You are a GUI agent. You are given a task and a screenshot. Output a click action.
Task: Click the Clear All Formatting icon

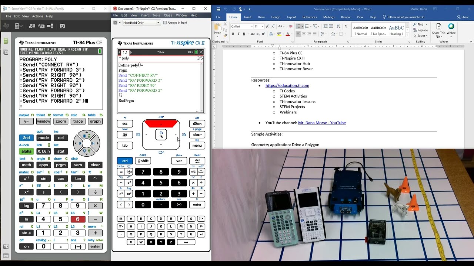pyautogui.click(x=290, y=26)
